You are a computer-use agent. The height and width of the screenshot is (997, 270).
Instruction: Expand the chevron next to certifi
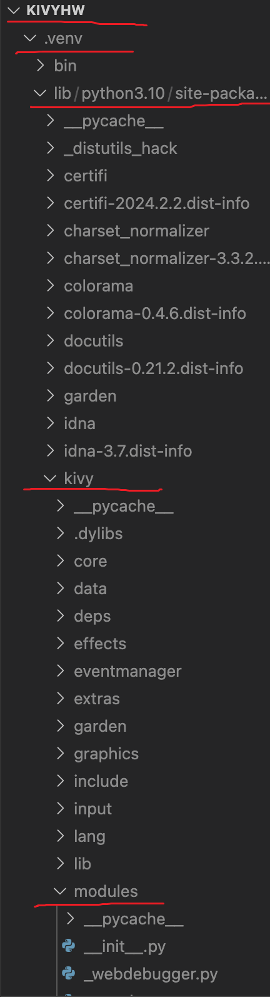(x=50, y=176)
